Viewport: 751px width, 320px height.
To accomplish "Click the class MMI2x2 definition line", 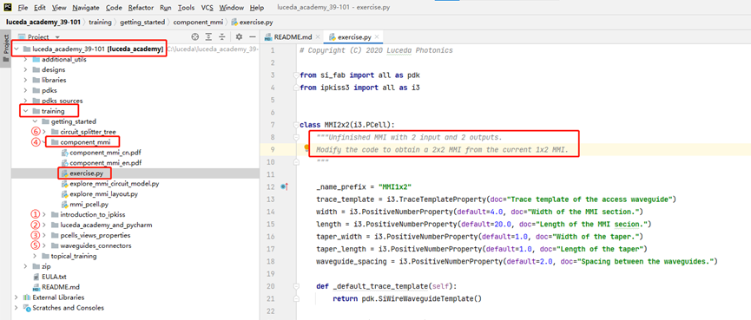I will pos(346,125).
